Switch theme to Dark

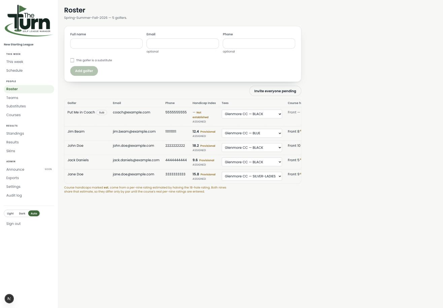(x=22, y=213)
